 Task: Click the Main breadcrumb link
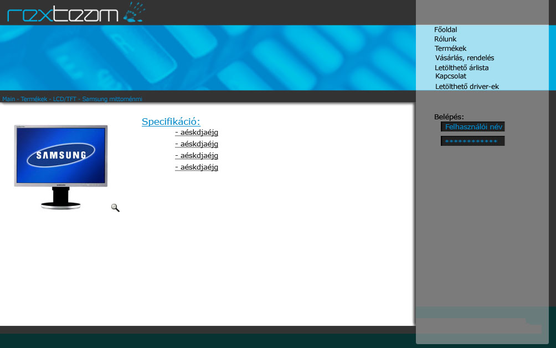(8, 99)
